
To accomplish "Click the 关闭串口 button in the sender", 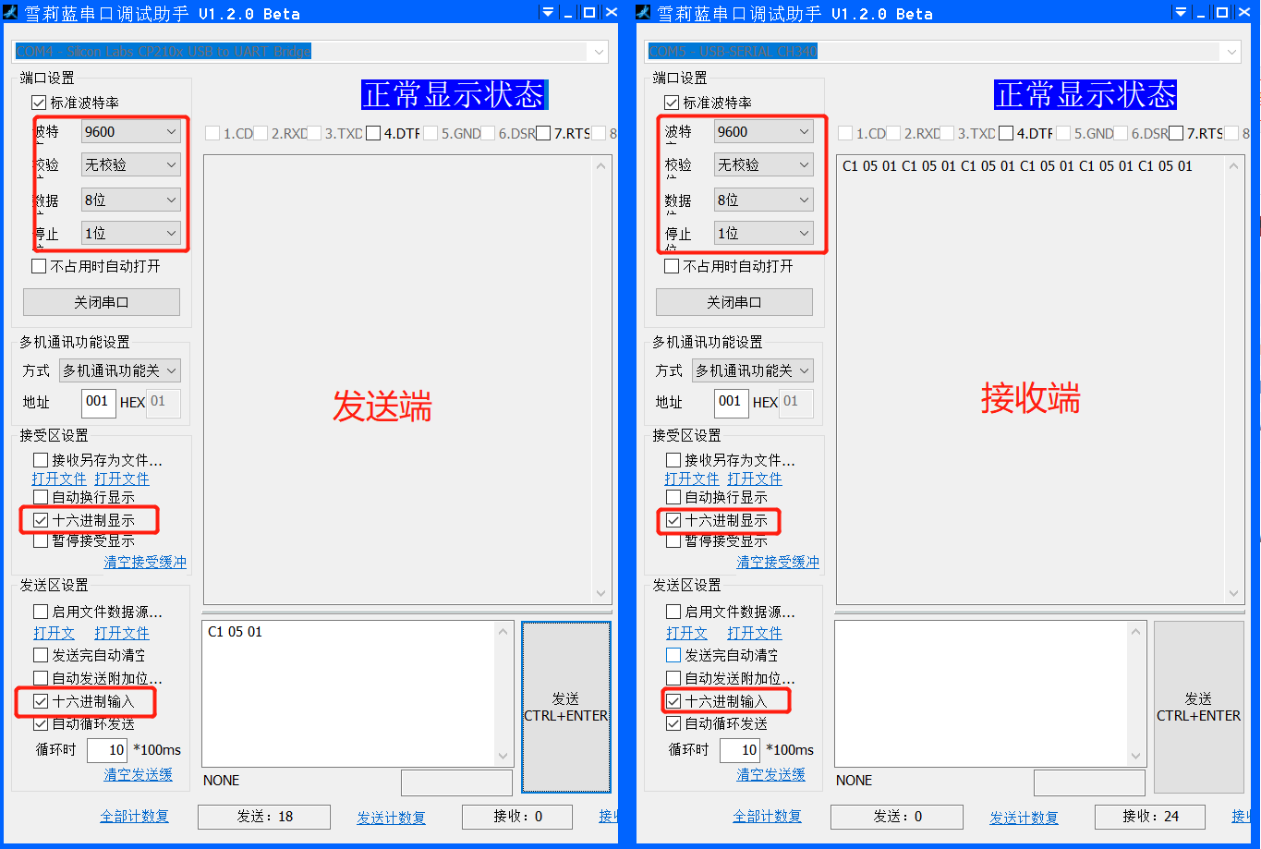I will tap(101, 301).
